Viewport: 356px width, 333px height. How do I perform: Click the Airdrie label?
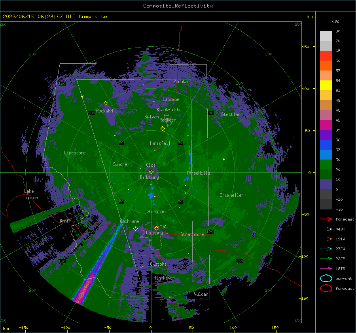(x=156, y=211)
